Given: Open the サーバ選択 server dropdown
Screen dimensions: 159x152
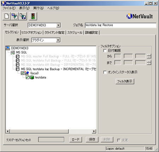Looking at the screenshot, I should (58, 25).
